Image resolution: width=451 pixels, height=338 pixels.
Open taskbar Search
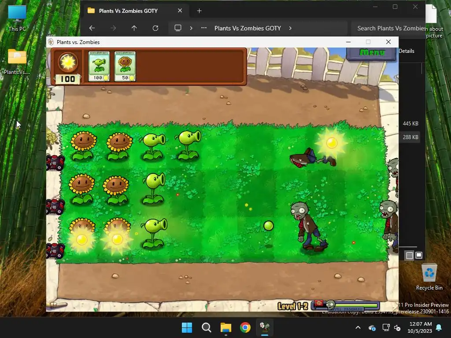[206, 327]
